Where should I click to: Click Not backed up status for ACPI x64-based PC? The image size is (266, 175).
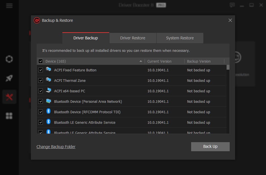pos(199,91)
